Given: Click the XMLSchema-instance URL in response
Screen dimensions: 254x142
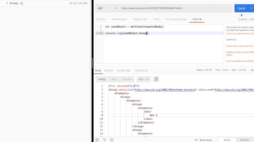Looking at the screenshot, I should click(165, 90).
